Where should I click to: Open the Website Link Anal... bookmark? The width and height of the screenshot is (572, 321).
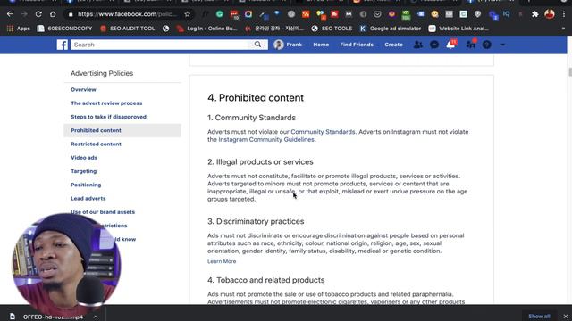point(458,29)
